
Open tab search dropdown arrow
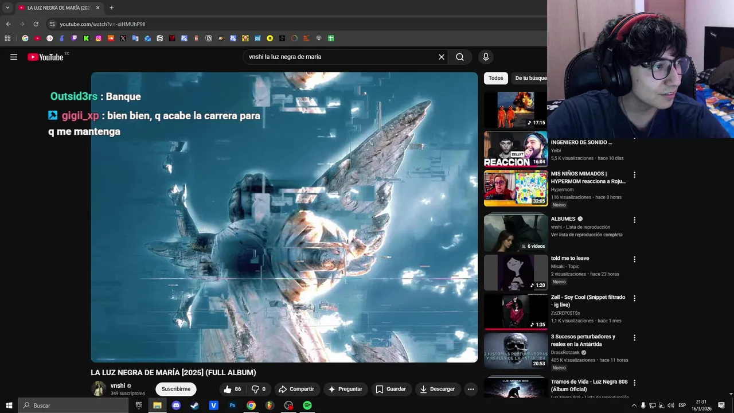coord(7,8)
